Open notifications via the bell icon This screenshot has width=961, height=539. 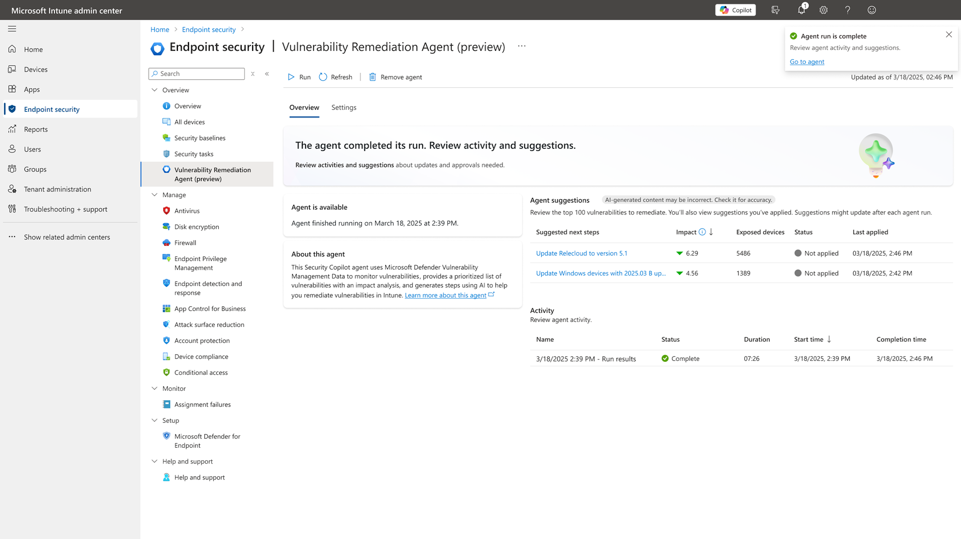pyautogui.click(x=800, y=10)
